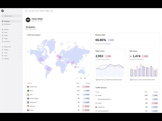Screen dimensions: 162x121
Task: Click the bubble over India on the map
Action: click(x=73, y=63)
